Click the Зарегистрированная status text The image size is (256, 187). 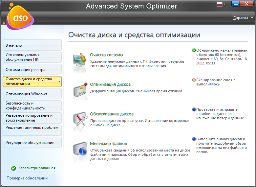click(x=37, y=168)
